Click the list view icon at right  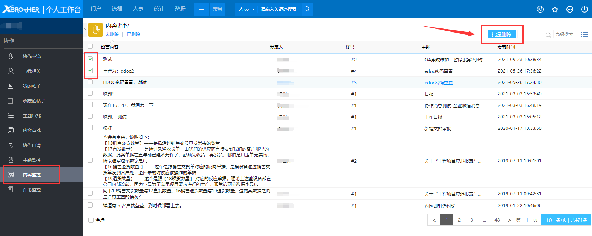[584, 34]
